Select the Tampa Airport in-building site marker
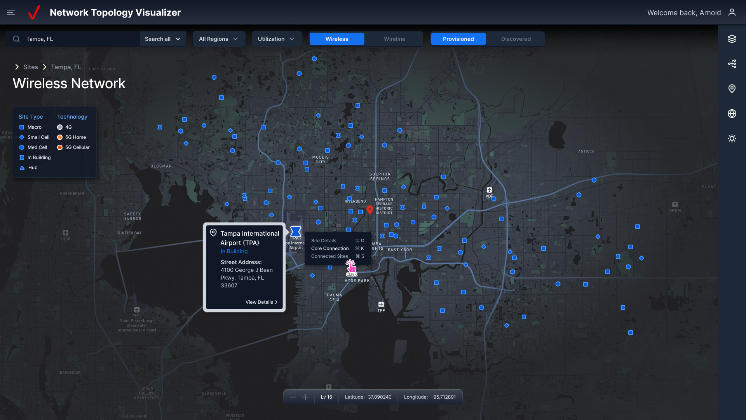This screenshot has width=746, height=420. point(296,232)
